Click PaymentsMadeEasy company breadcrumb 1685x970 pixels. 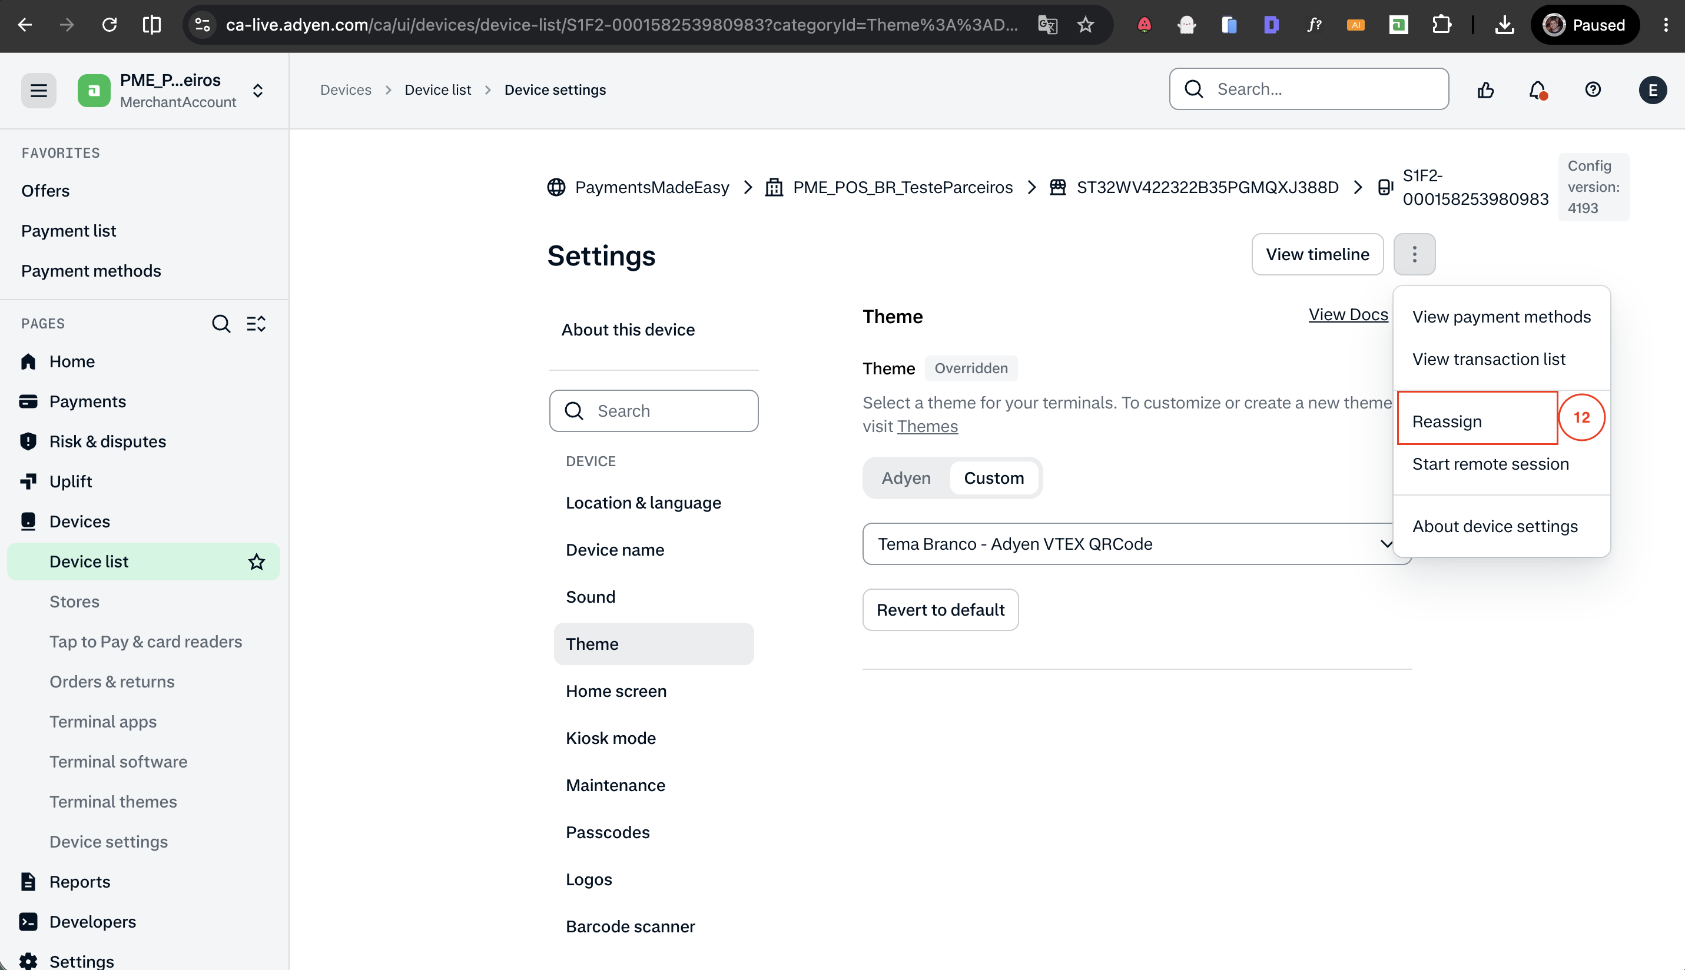(651, 187)
